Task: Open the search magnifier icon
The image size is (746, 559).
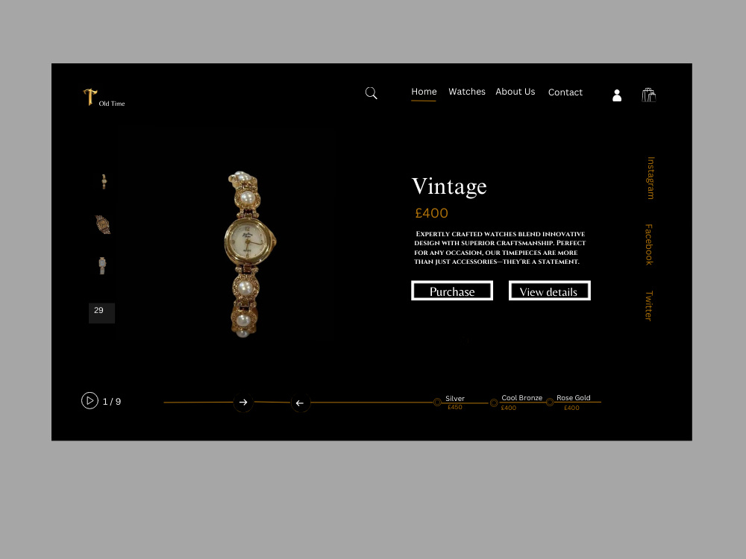Action: pos(371,93)
